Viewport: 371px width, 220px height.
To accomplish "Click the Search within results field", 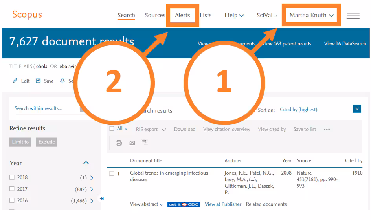I will 47,108.
